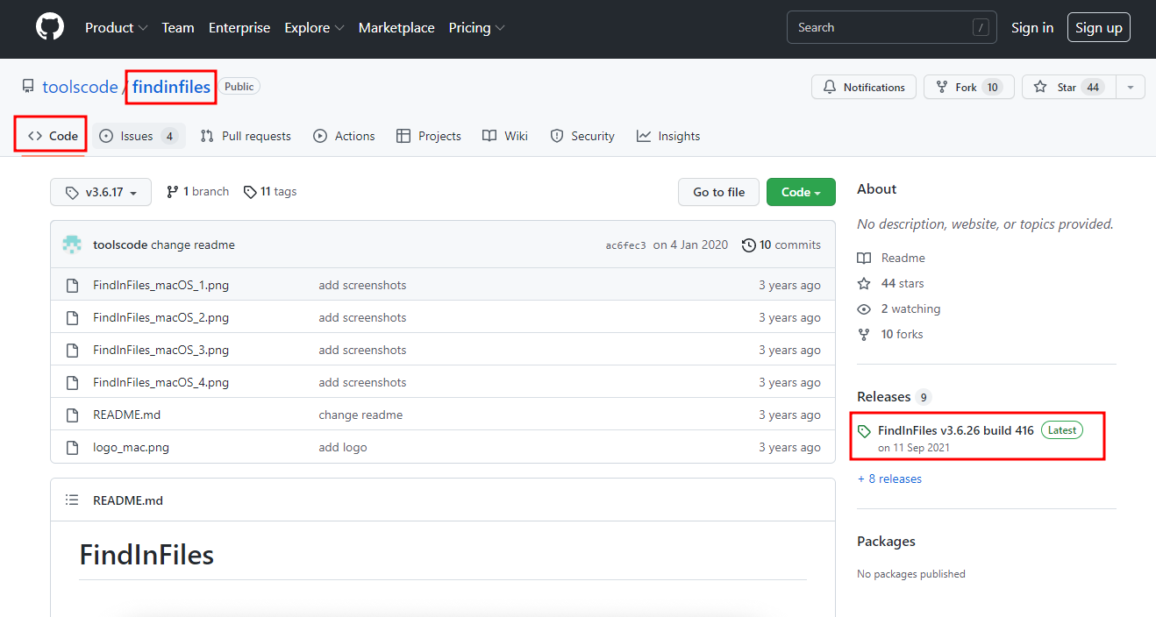Click the Sign up button
Image resolution: width=1156 pixels, height=617 pixels.
click(1099, 28)
